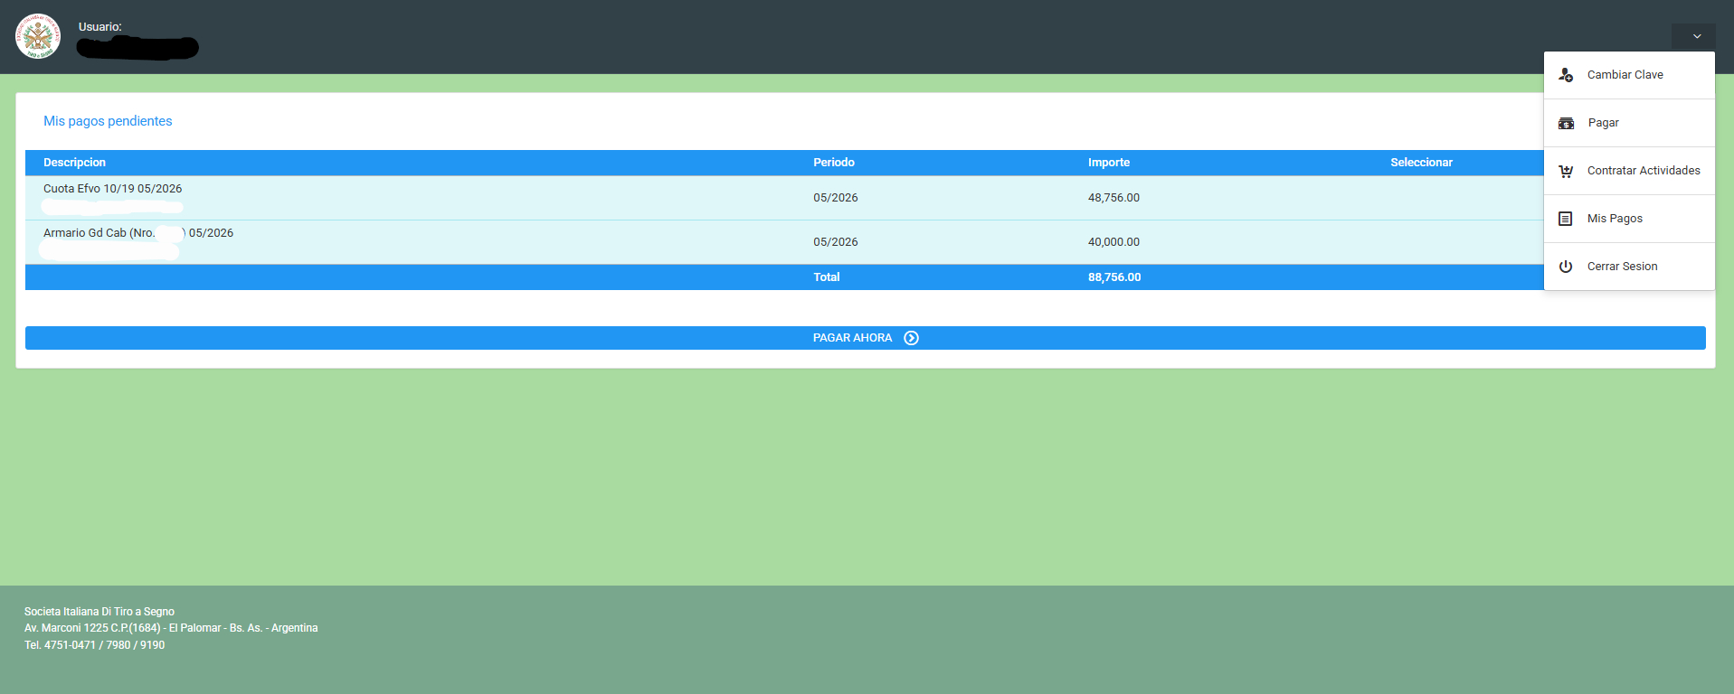
Task: Click the Periodo column header
Action: tap(833, 163)
